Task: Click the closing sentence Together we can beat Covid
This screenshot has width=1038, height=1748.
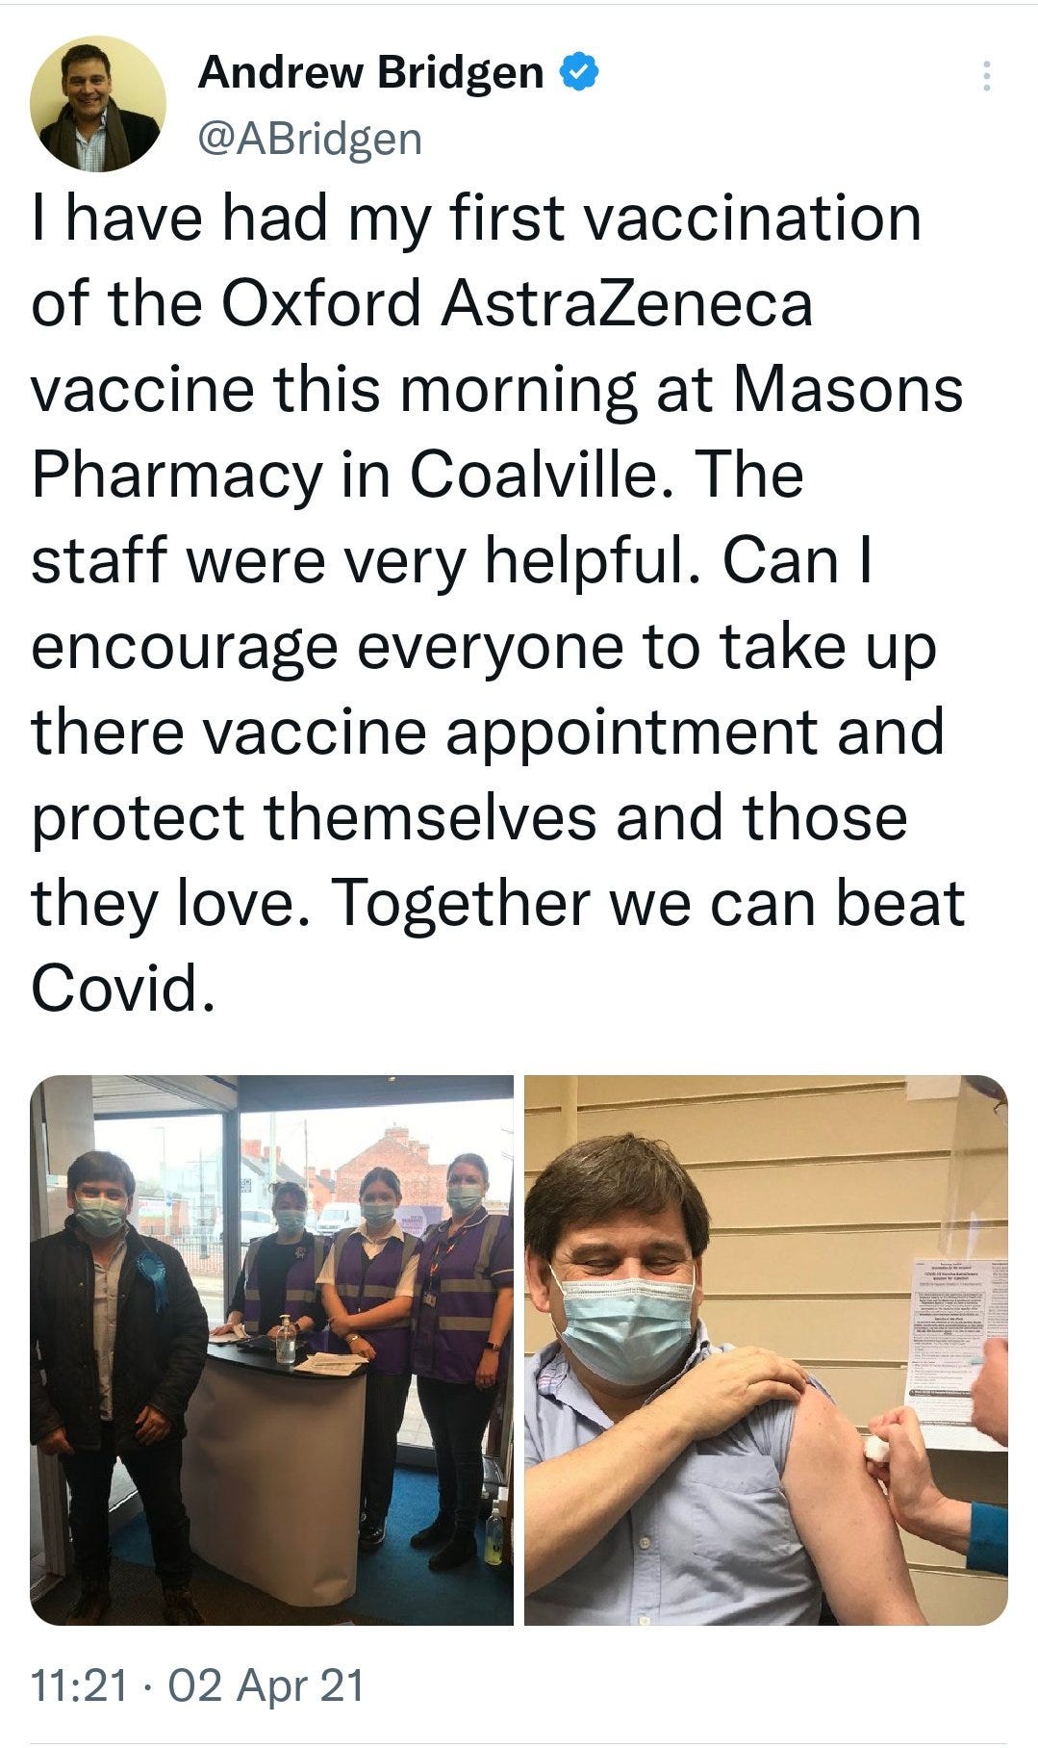Action: 497,946
